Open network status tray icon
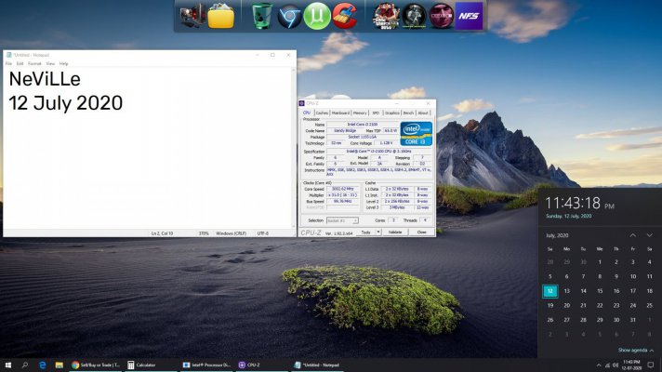The height and width of the screenshot is (372, 662). [x=607, y=365]
